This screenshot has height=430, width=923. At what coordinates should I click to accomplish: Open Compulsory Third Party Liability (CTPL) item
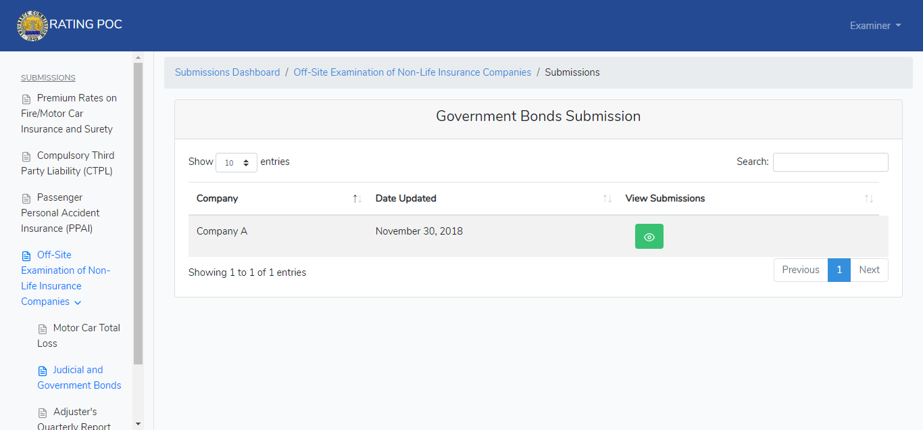(x=68, y=163)
